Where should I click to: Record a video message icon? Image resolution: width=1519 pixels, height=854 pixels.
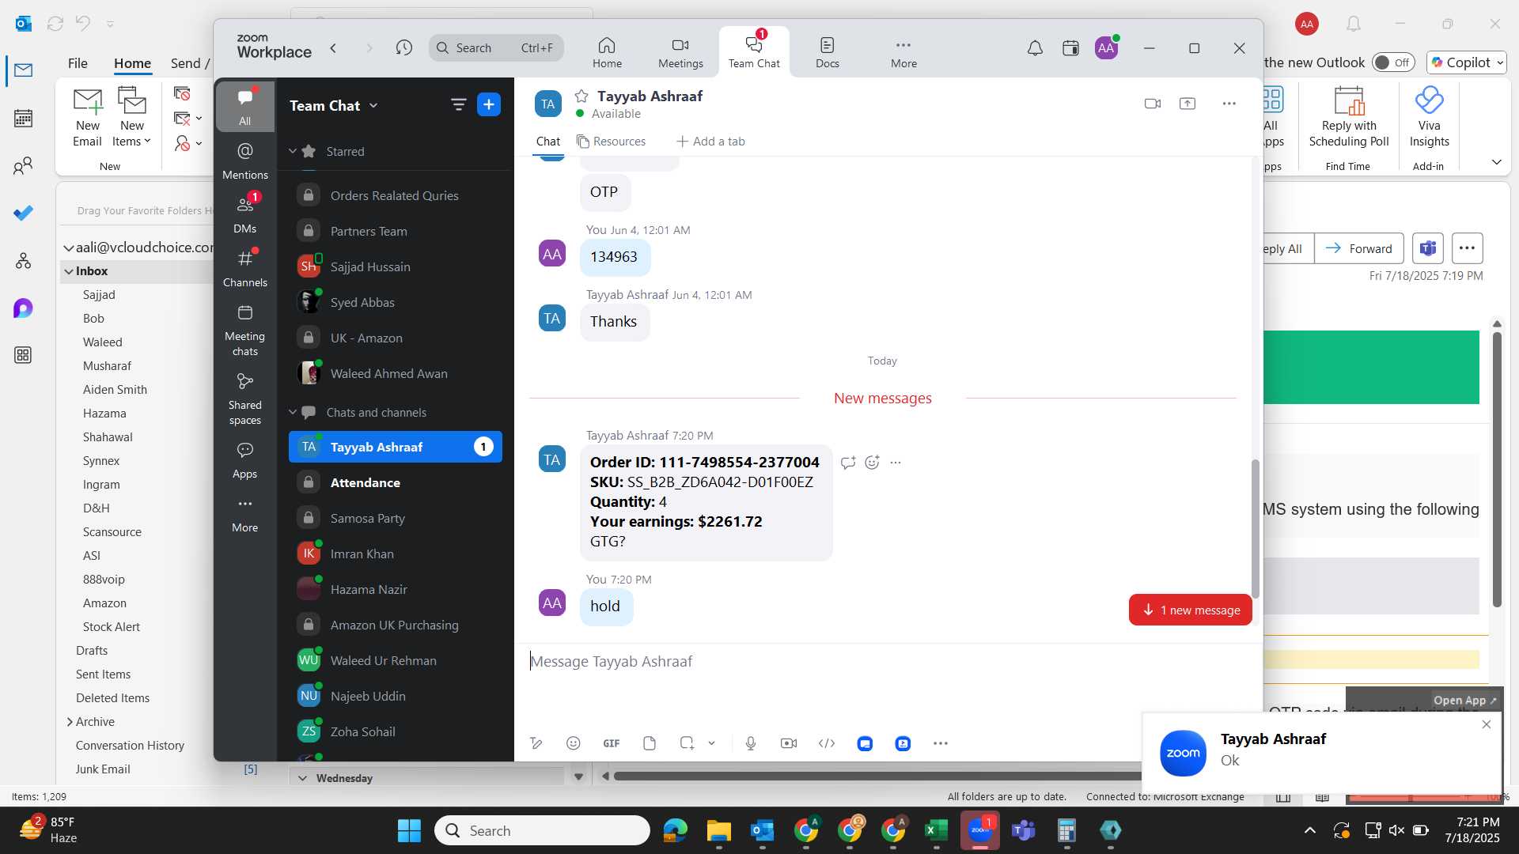[x=789, y=743]
